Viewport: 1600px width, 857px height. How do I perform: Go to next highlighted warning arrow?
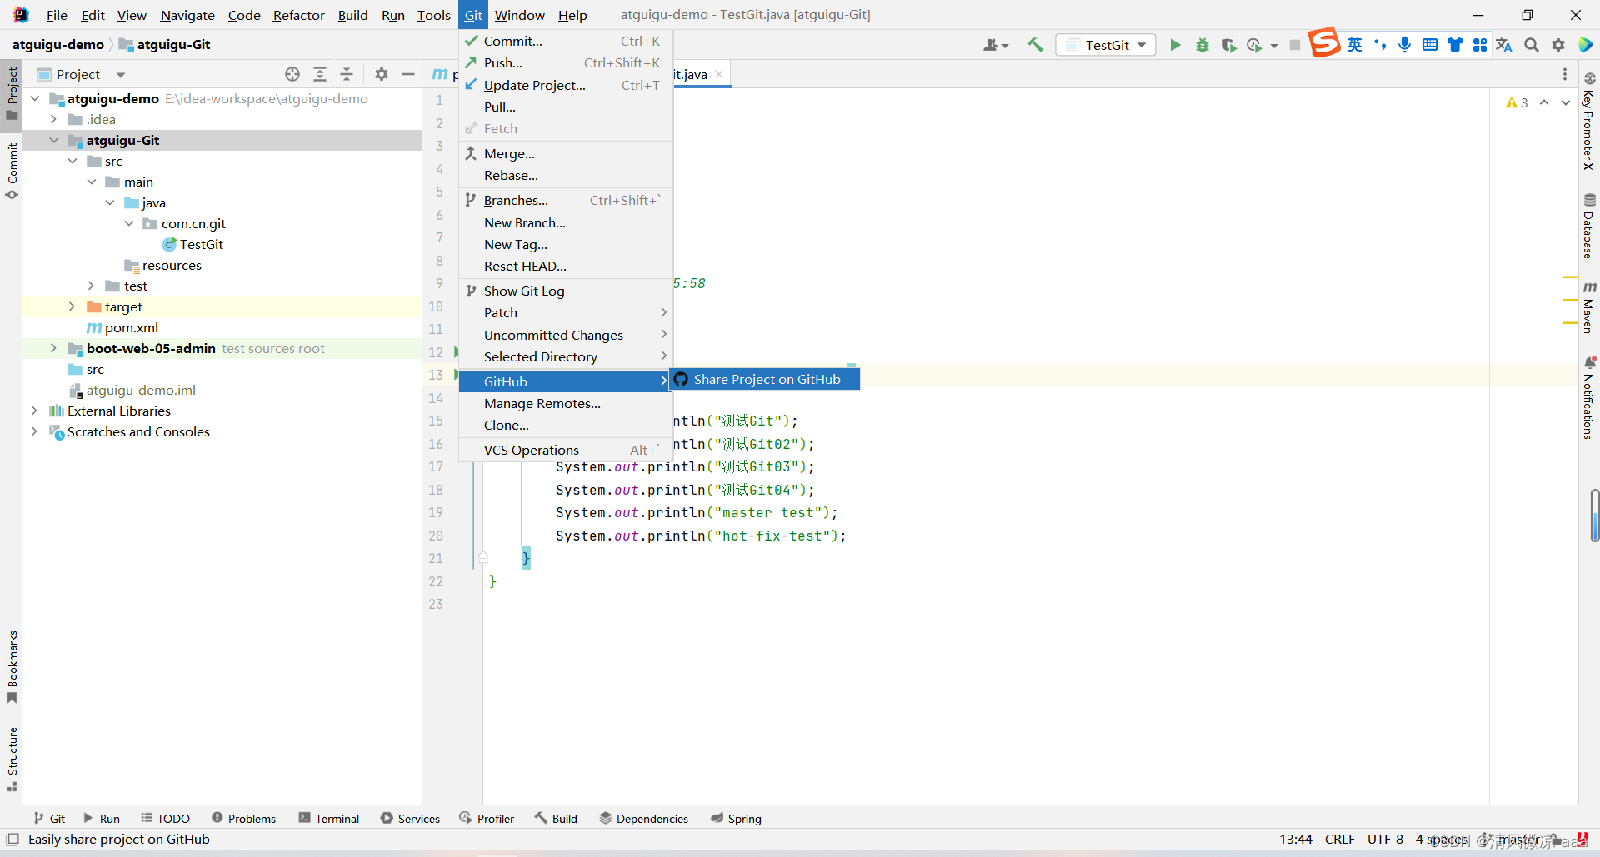[1566, 102]
